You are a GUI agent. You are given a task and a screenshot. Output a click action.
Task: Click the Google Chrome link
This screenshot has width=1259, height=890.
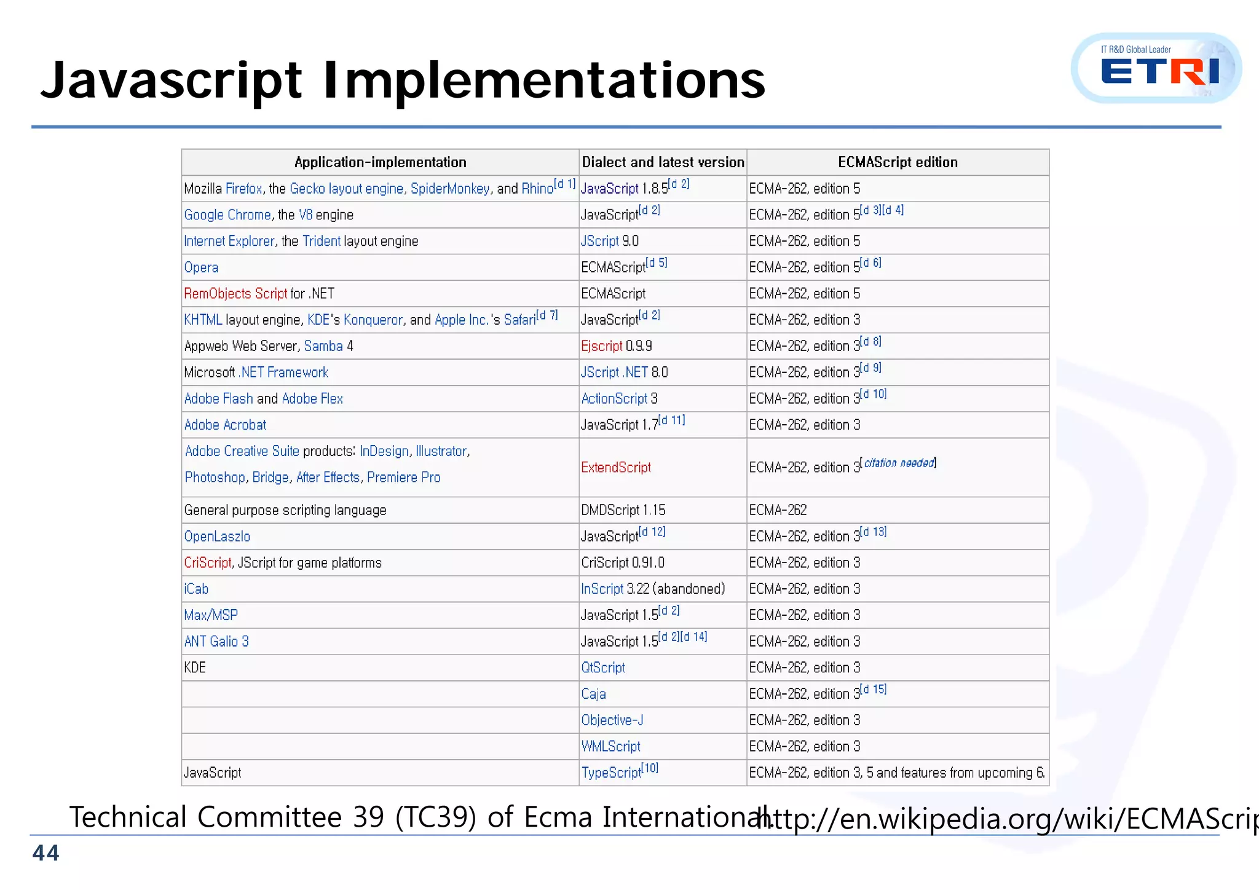[x=227, y=215]
